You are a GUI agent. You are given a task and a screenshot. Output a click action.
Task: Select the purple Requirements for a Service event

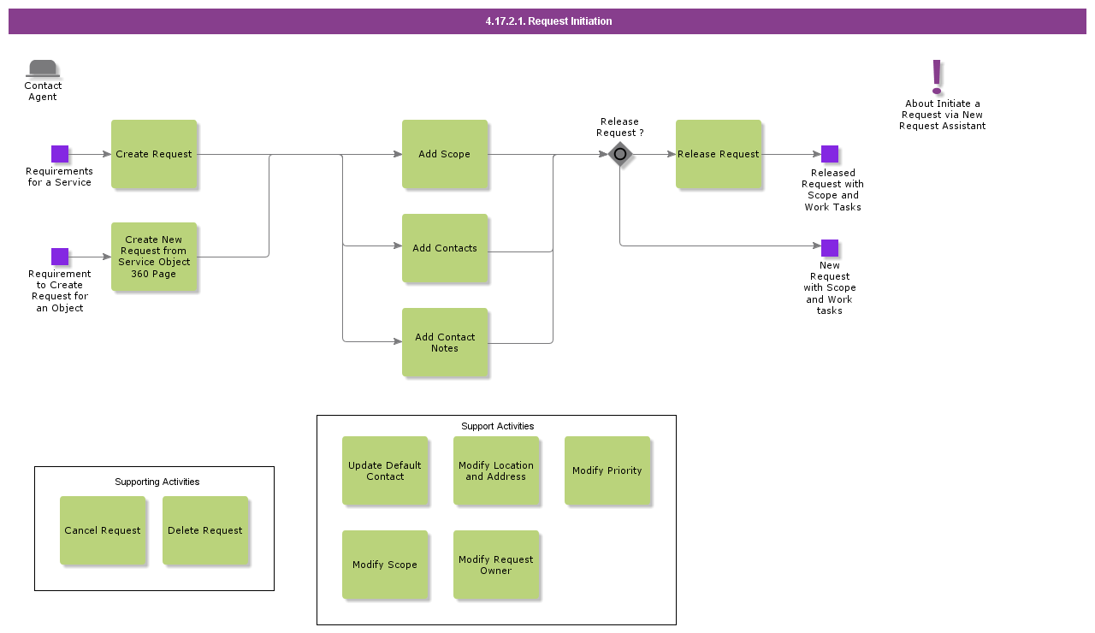coord(60,154)
